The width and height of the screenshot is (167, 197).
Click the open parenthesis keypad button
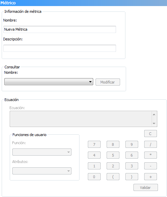(x=113, y=177)
